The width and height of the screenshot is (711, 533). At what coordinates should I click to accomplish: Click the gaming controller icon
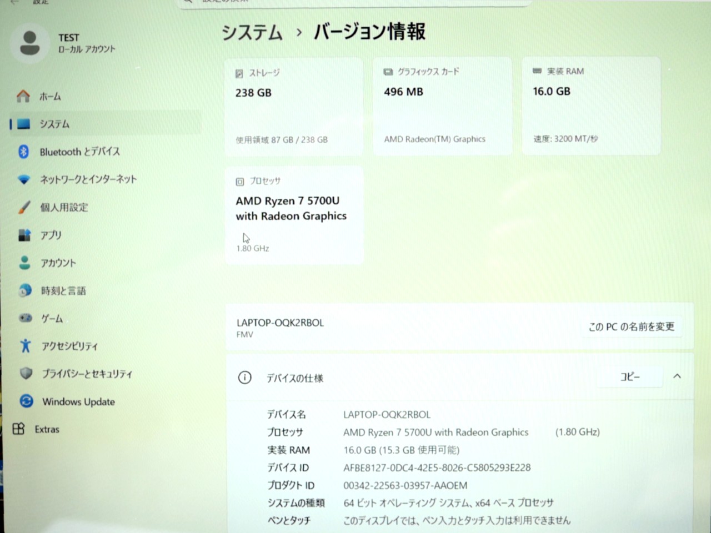pos(26,318)
